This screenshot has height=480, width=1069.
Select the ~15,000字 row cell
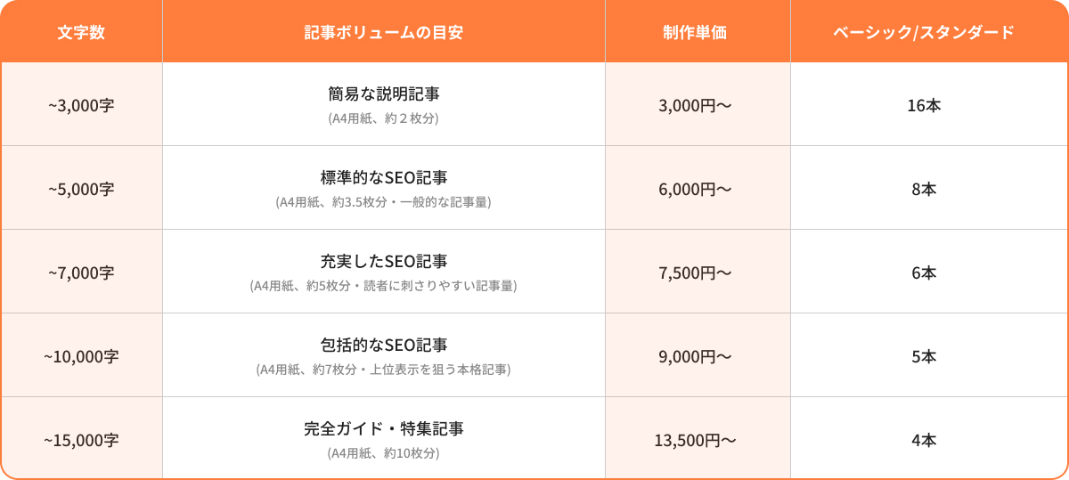[x=81, y=440]
